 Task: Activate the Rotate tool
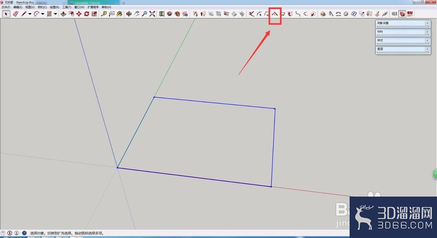point(87,14)
